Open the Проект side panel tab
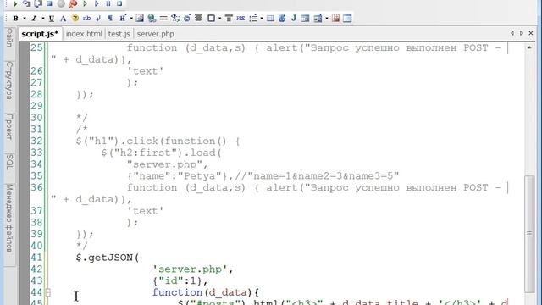The image size is (542, 305). (9, 126)
